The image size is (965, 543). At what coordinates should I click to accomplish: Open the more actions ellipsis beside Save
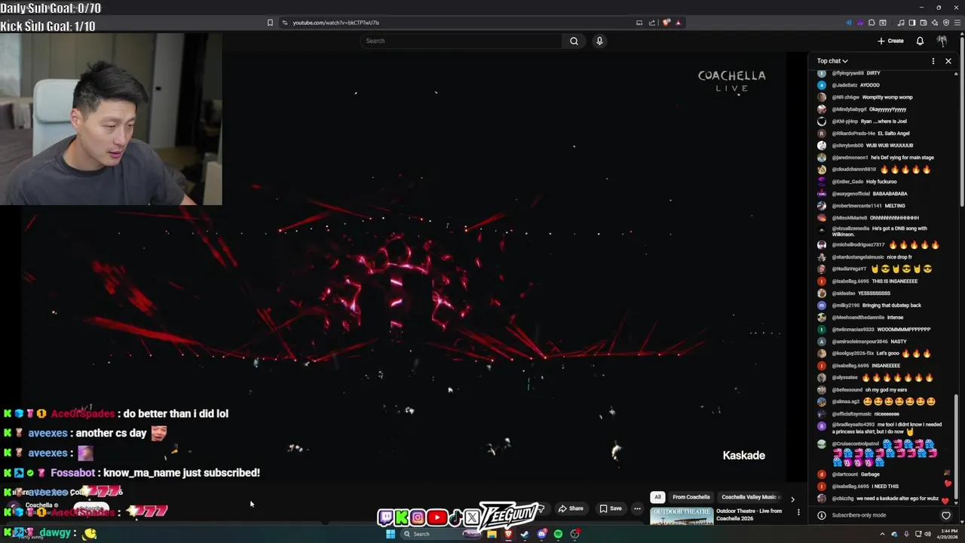tap(637, 508)
